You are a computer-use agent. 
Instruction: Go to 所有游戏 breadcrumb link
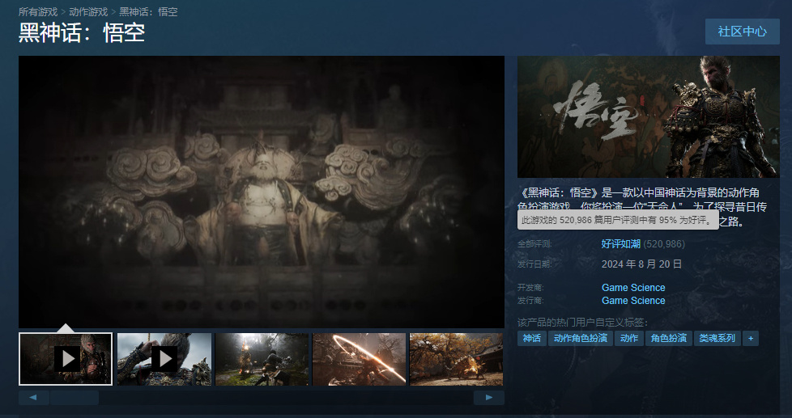(38, 11)
